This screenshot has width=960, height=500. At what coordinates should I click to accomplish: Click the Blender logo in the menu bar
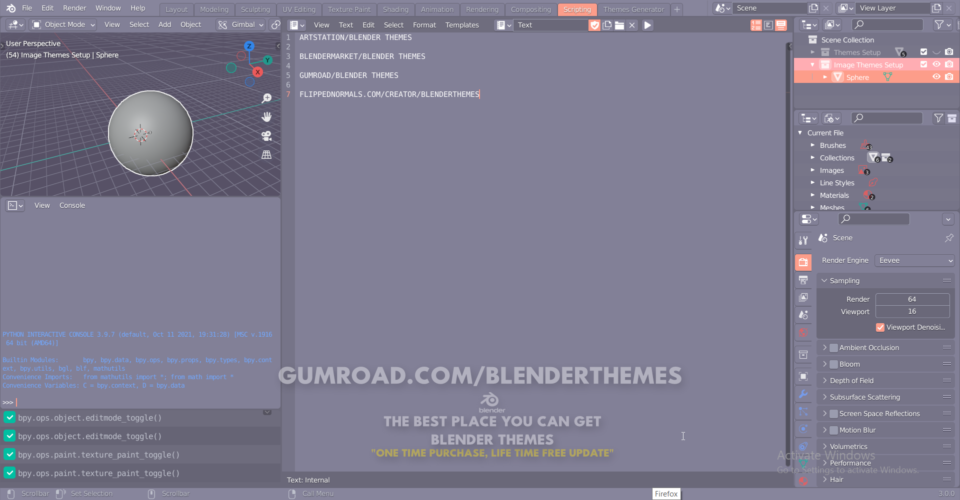pyautogui.click(x=11, y=8)
